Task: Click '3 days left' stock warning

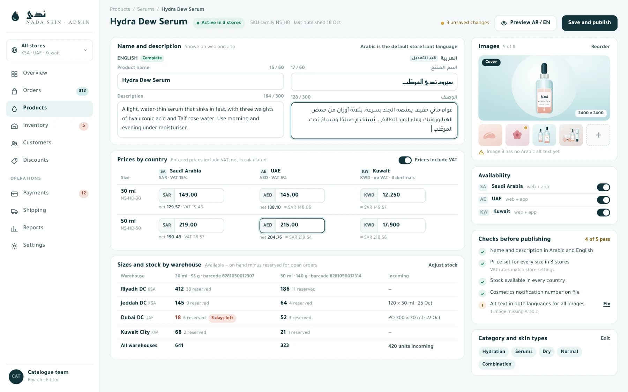Action: (x=222, y=318)
